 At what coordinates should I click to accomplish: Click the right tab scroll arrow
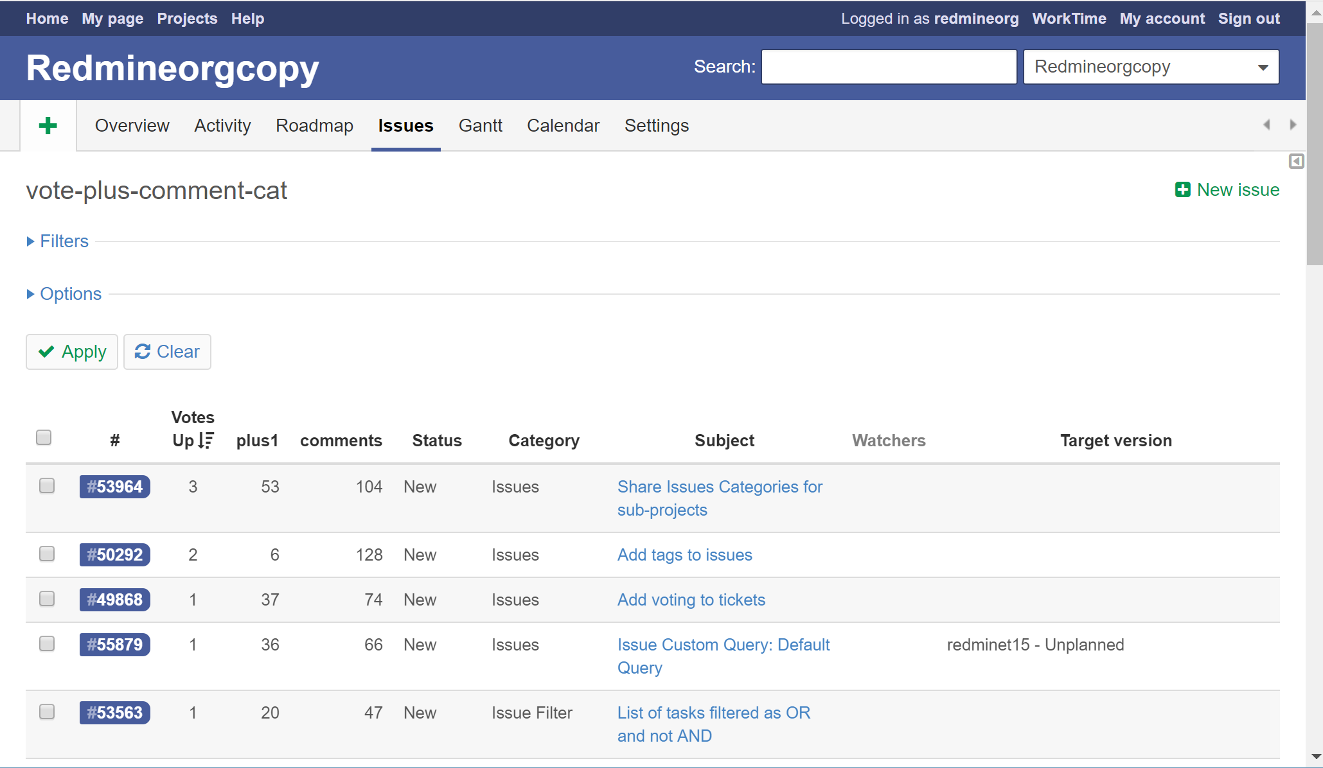tap(1293, 125)
